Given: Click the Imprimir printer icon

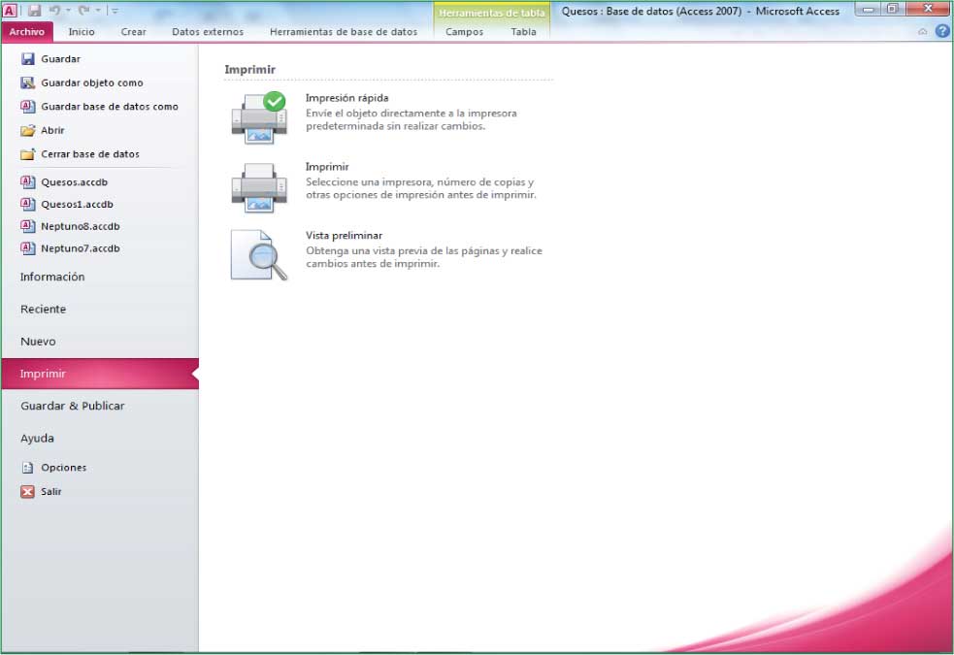Looking at the screenshot, I should [258, 187].
